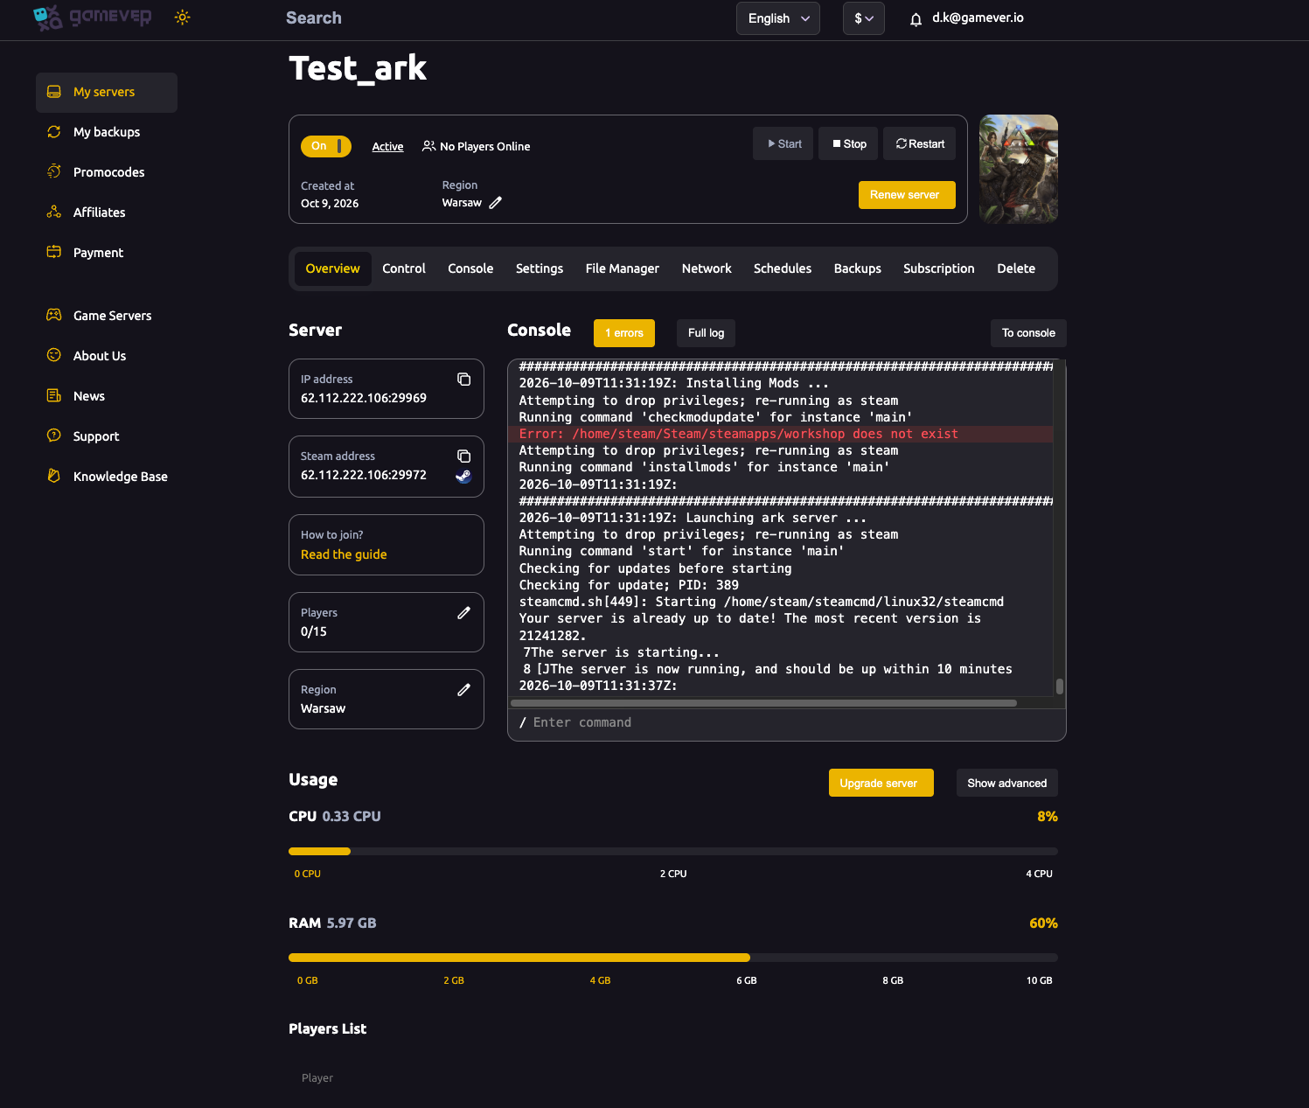Click the My servers sidebar icon
This screenshot has height=1108, width=1309.
click(54, 92)
